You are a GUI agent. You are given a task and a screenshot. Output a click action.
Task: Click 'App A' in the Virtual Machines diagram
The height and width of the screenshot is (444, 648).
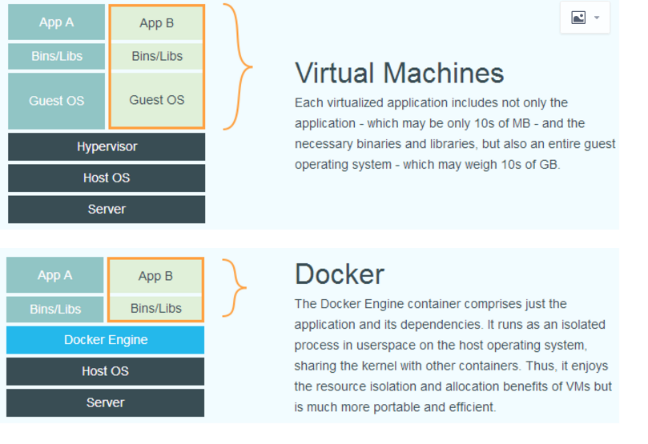click(57, 22)
